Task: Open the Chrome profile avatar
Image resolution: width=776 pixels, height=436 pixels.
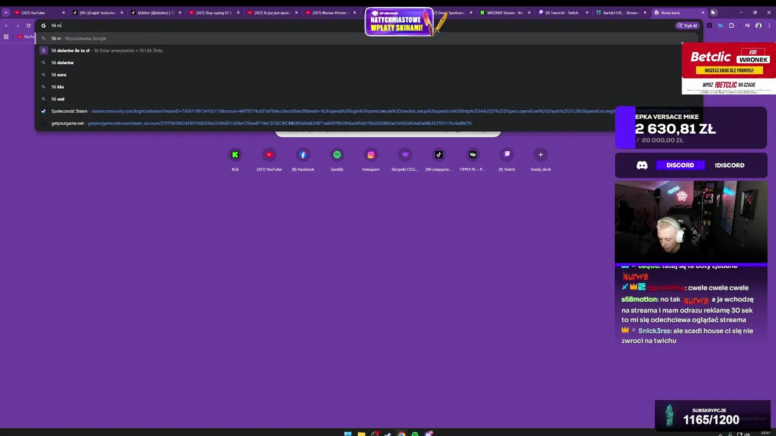Action: pyautogui.click(x=758, y=25)
